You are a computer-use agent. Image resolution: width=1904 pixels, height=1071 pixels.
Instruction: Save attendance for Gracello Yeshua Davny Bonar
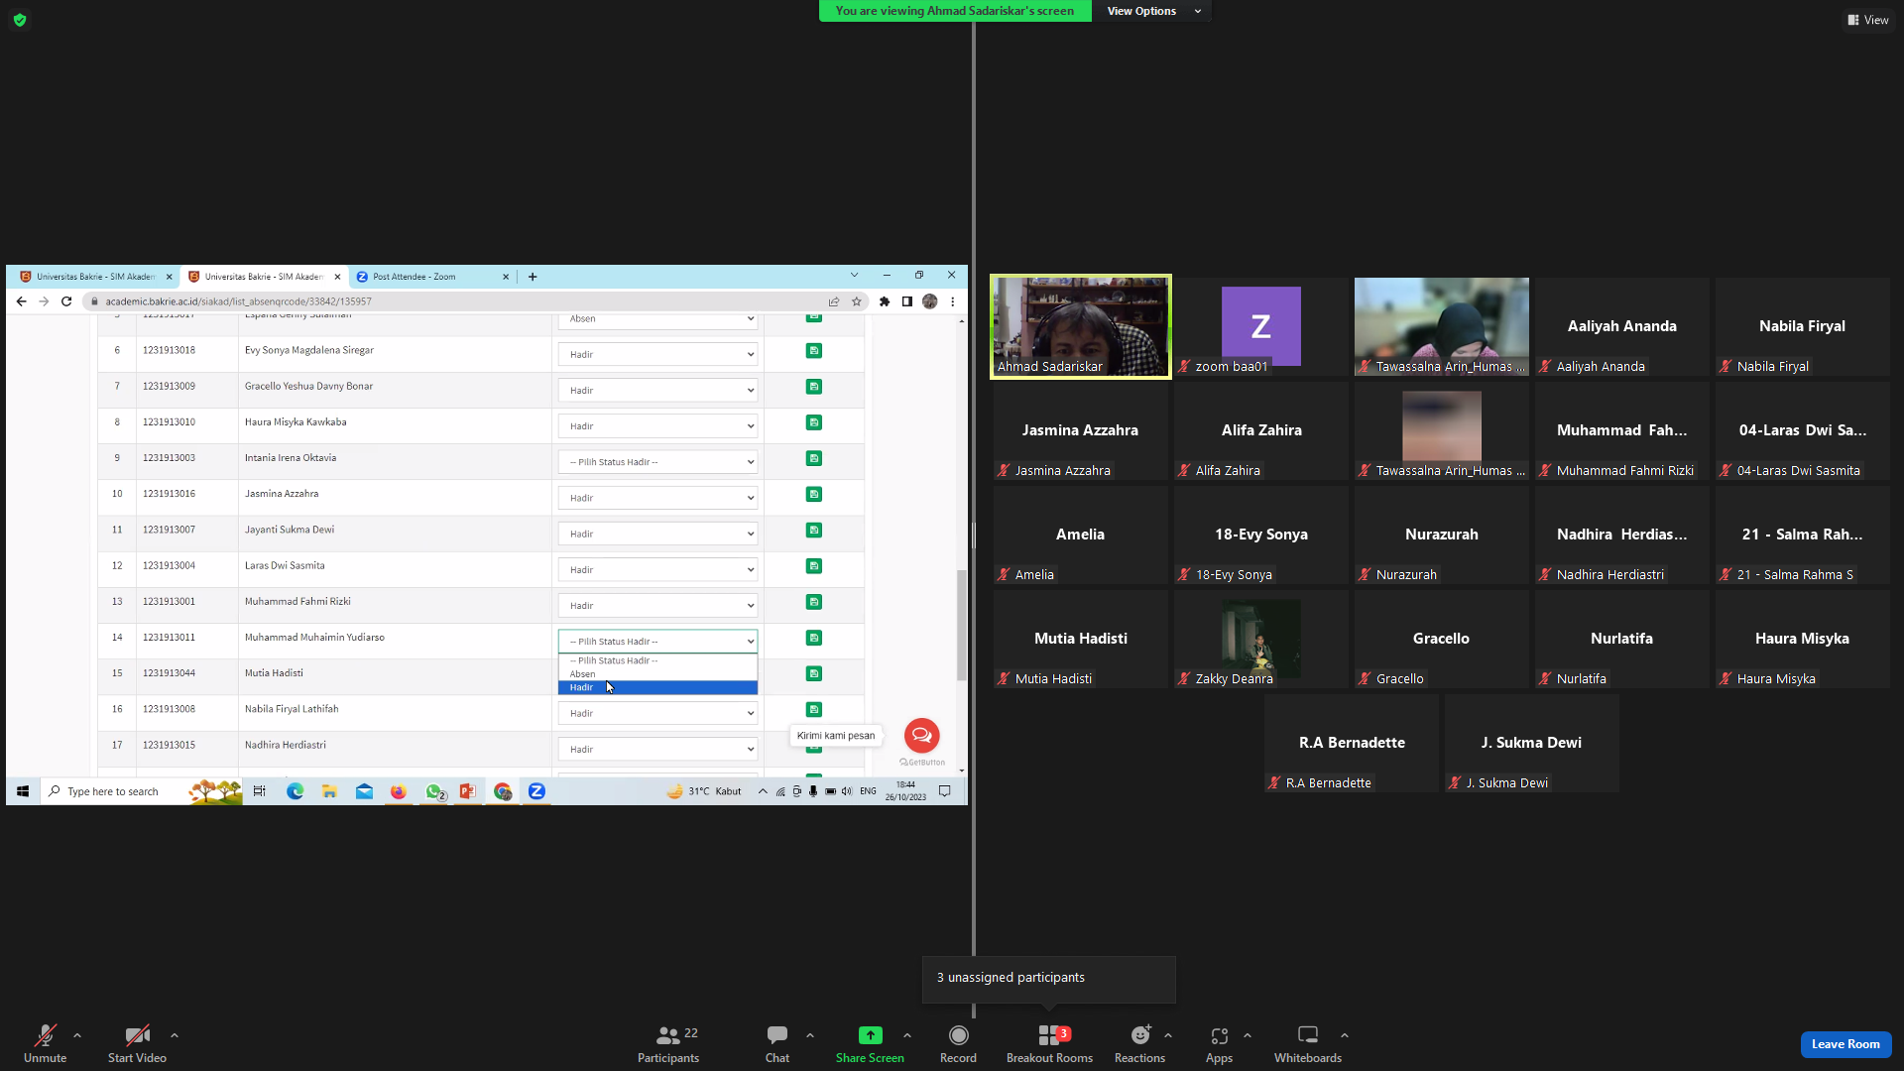[814, 387]
